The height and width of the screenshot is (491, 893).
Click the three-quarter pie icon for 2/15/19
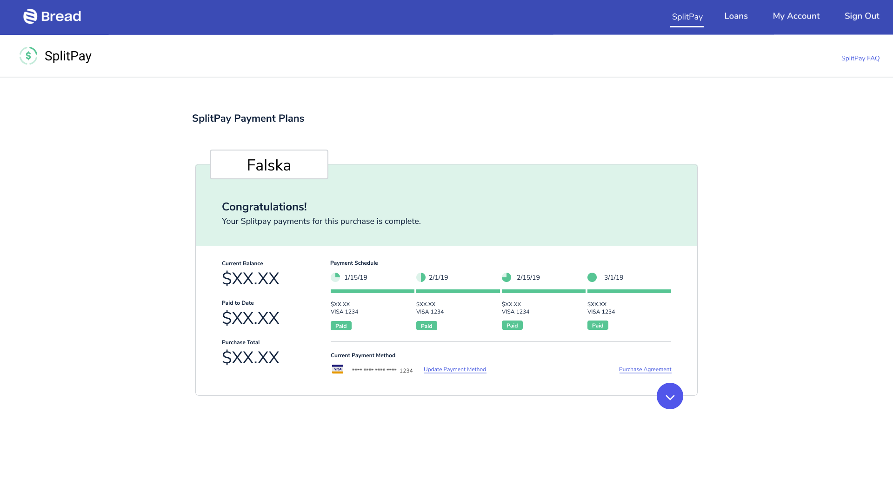tap(506, 277)
